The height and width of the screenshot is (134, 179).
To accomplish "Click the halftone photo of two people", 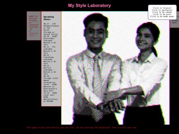I will coord(115,68).
